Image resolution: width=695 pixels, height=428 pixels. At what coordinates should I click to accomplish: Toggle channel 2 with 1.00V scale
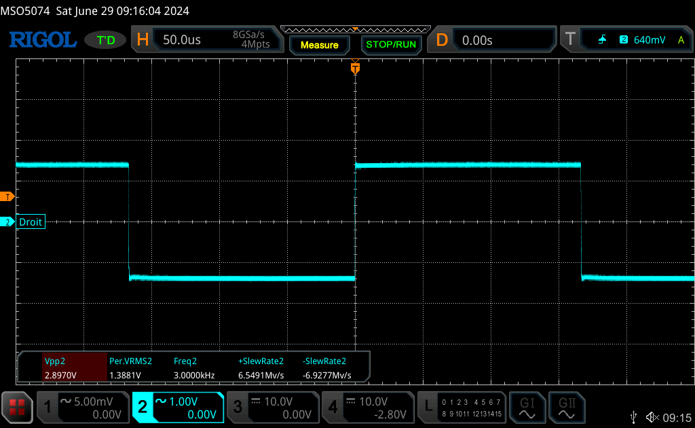(x=178, y=407)
